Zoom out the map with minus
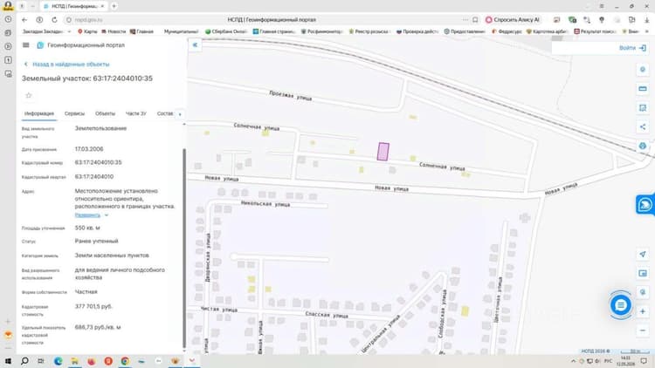Viewport: 655px width, 368px height. 643,331
